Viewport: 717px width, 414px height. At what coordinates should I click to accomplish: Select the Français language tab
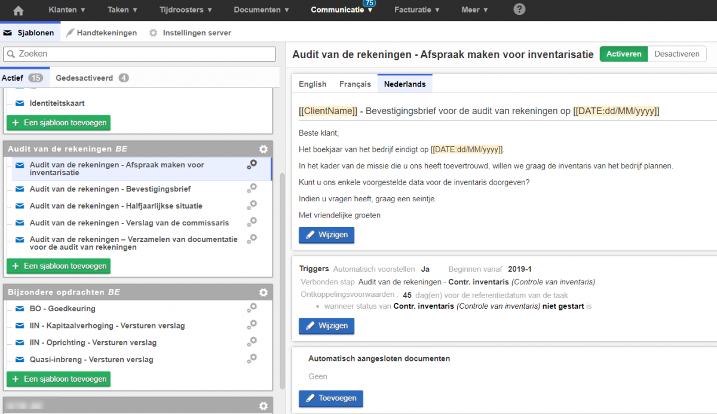(355, 84)
